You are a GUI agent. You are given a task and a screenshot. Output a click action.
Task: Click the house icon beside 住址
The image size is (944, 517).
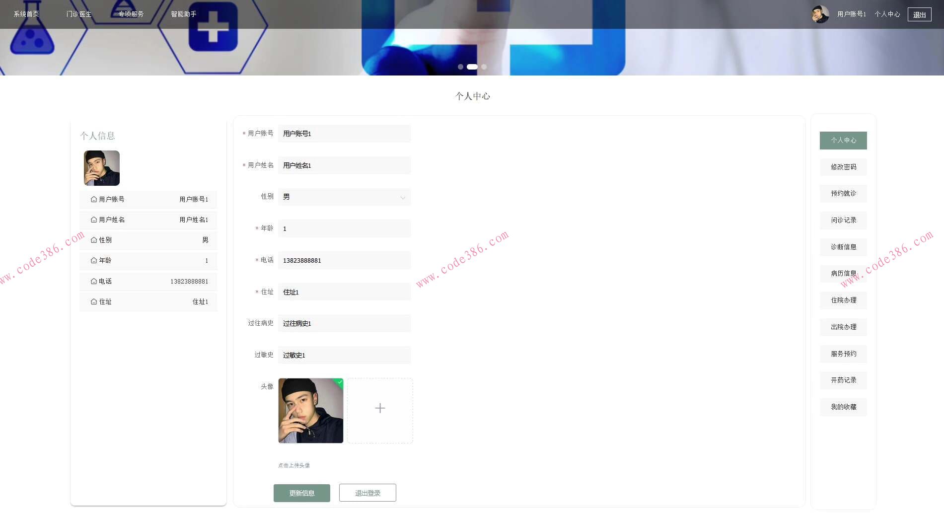[x=94, y=301]
